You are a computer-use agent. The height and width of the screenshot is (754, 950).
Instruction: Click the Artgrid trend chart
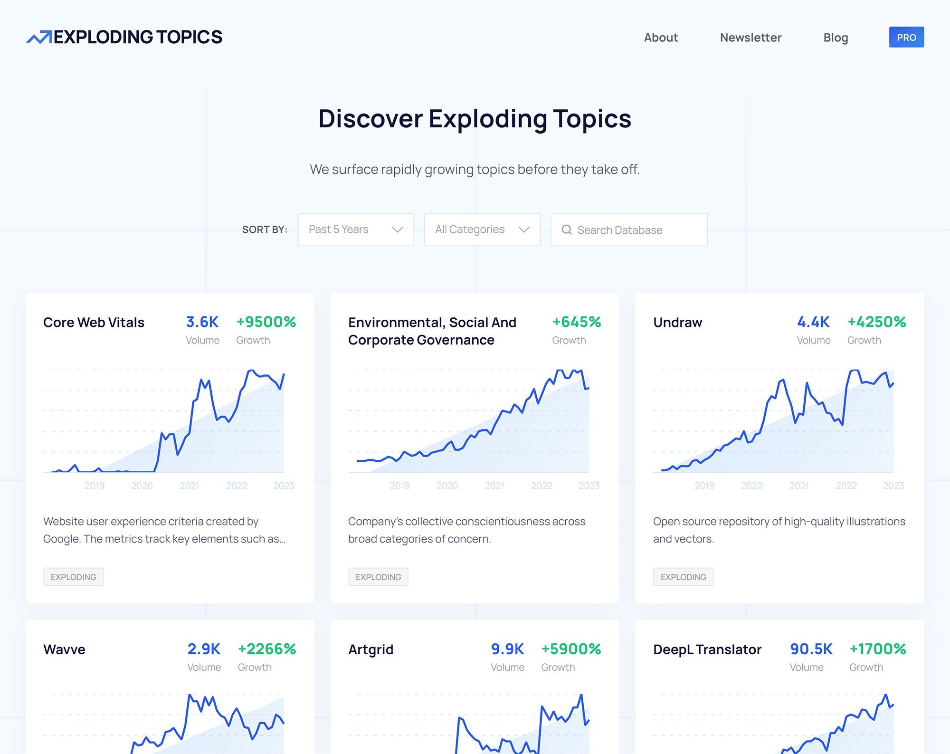(x=469, y=723)
